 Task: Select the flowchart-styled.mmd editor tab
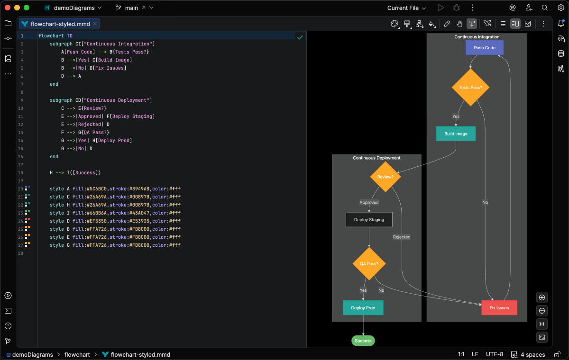pos(60,24)
